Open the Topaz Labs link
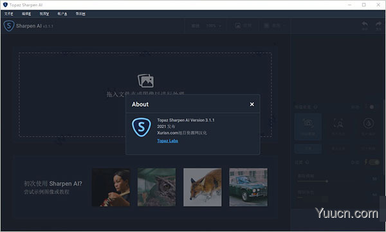This screenshot has width=386, height=232. point(168,140)
